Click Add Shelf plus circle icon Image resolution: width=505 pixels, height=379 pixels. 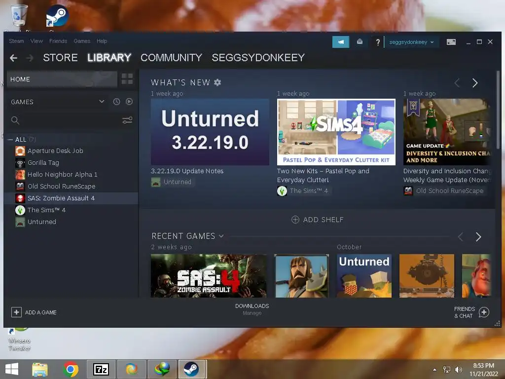tap(295, 220)
